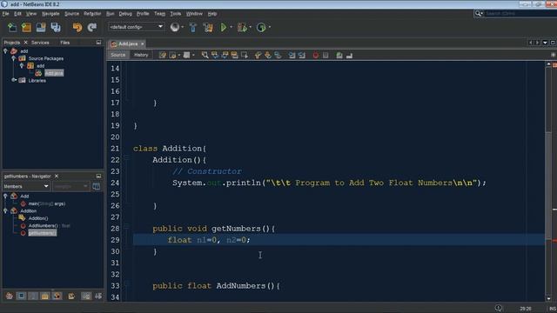Viewport: 557px width, 313px height.
Task: Click the Uncomment lines icon
Action: click(x=349, y=55)
